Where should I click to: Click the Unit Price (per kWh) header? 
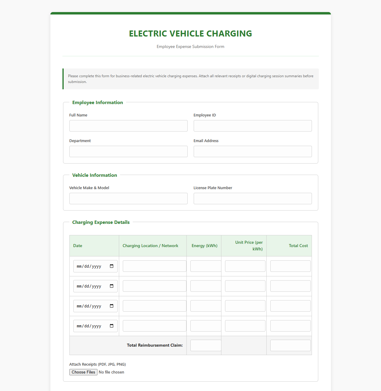[244, 246]
